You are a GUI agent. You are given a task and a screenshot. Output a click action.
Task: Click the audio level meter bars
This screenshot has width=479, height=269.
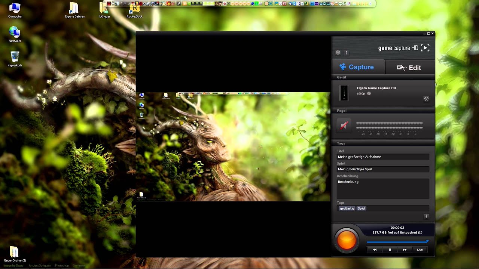pyautogui.click(x=390, y=126)
